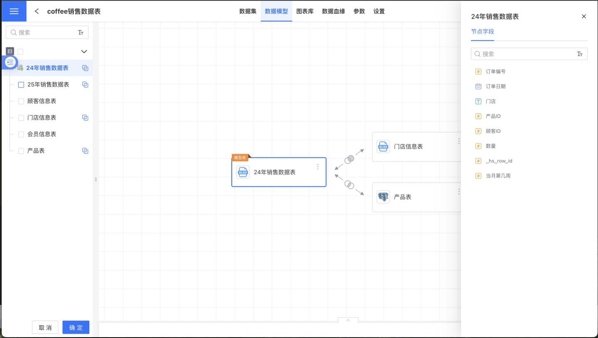Click the blue round indent-list icon
The width and height of the screenshot is (598, 338).
pyautogui.click(x=11, y=62)
